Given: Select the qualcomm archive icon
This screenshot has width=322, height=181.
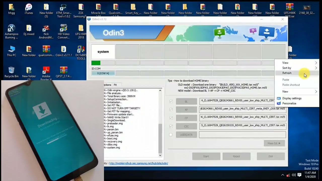Looking at the screenshot, I should 46,51.
